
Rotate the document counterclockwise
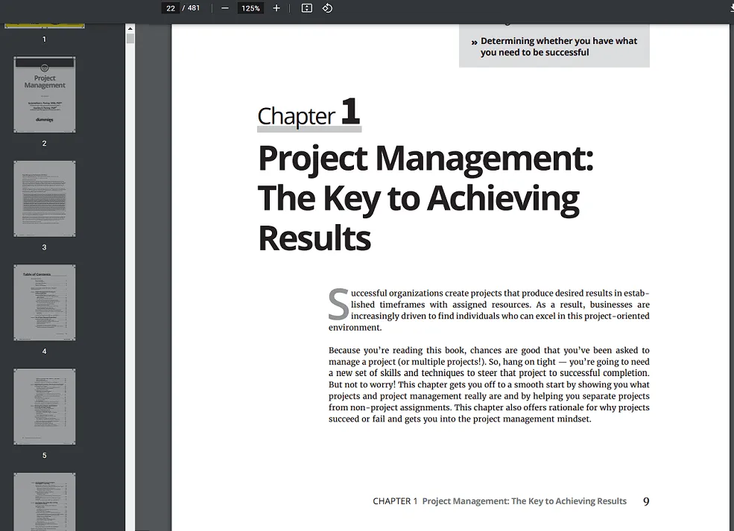[327, 8]
